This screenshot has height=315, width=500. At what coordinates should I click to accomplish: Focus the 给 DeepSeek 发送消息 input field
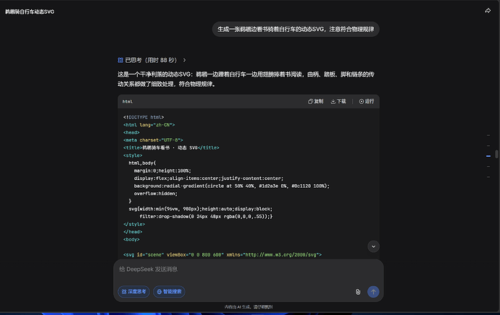(x=248, y=269)
